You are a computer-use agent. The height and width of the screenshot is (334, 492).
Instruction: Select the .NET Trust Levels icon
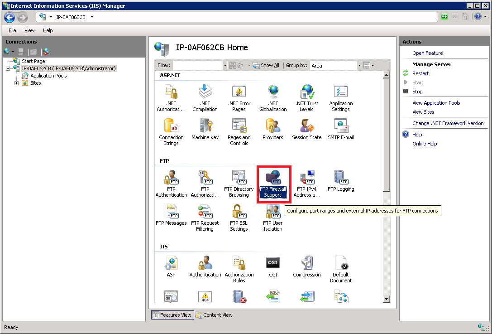coord(307,98)
